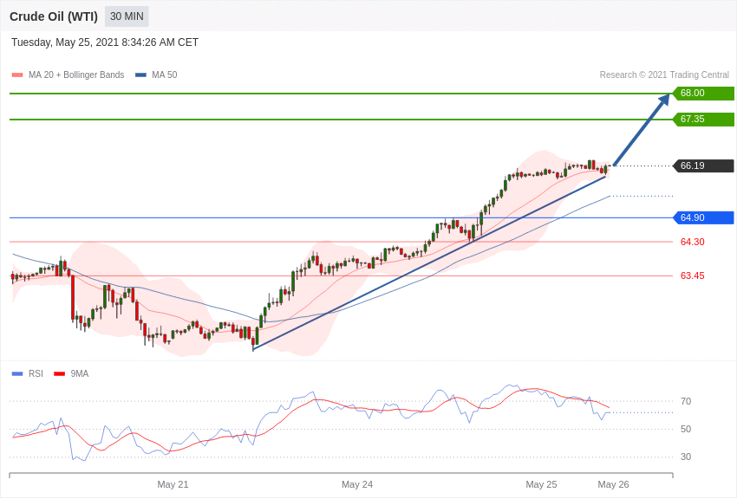Image resolution: width=737 pixels, height=499 pixels.
Task: Click the Crude Oil (WTI) title
Action: coord(54,16)
